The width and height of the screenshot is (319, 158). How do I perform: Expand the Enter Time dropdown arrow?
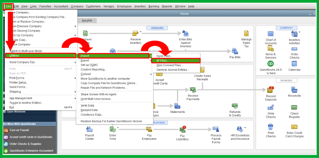point(117,128)
